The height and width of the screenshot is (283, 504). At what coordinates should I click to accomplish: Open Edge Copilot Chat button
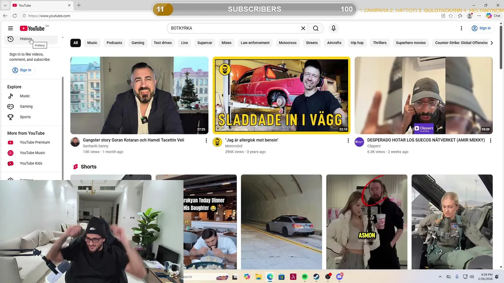[493, 16]
